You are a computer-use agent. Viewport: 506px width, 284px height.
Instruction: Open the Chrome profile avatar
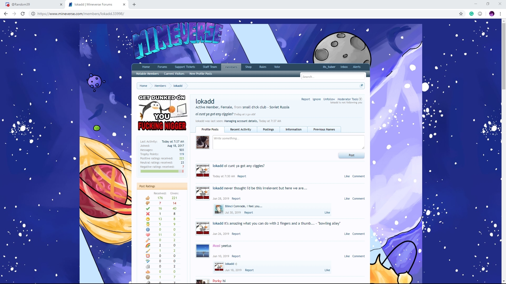492,14
